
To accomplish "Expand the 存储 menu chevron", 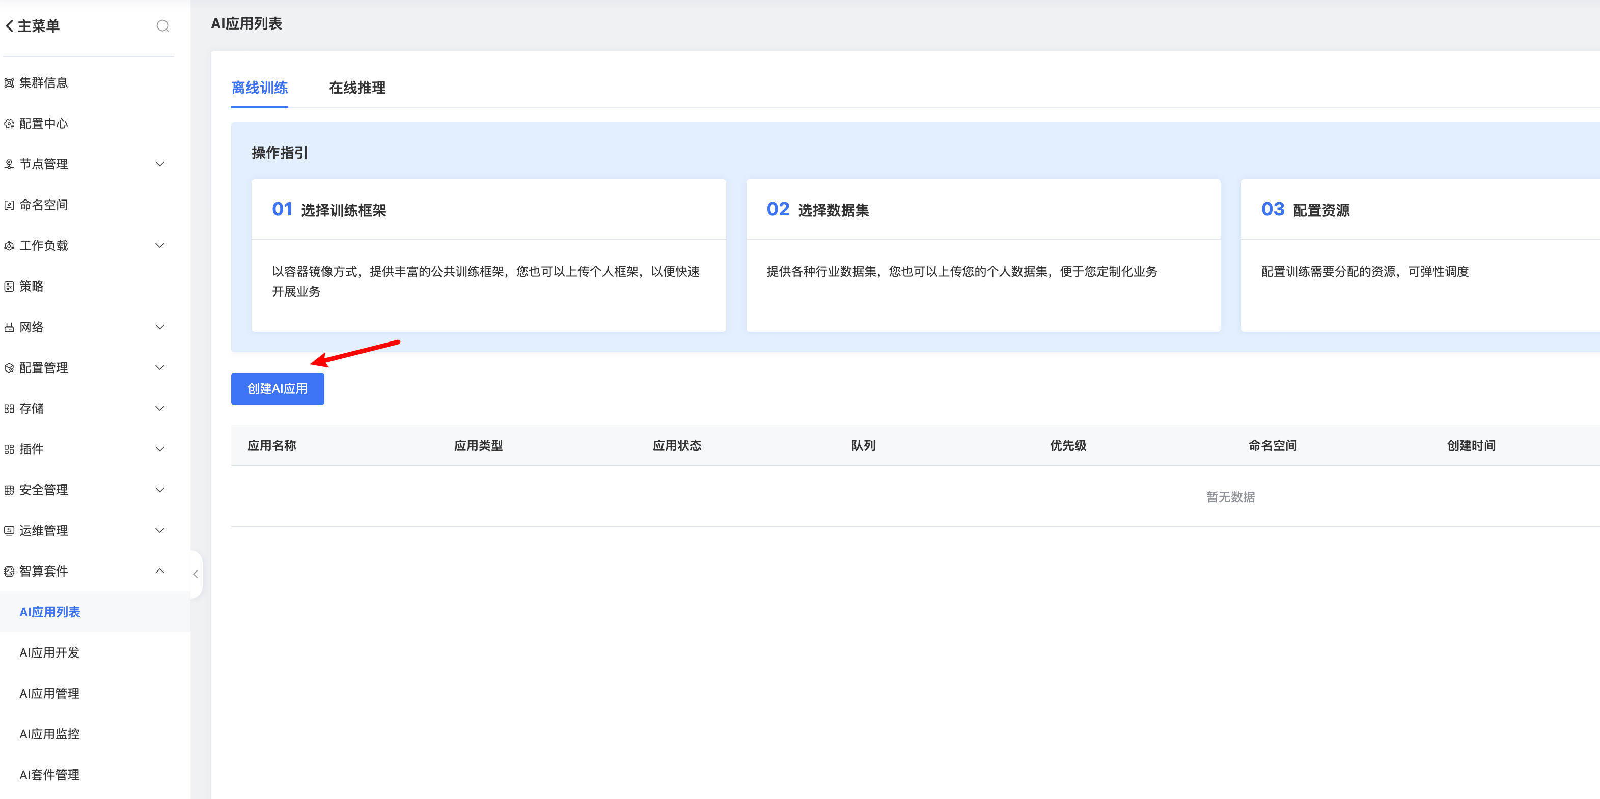I will (159, 409).
